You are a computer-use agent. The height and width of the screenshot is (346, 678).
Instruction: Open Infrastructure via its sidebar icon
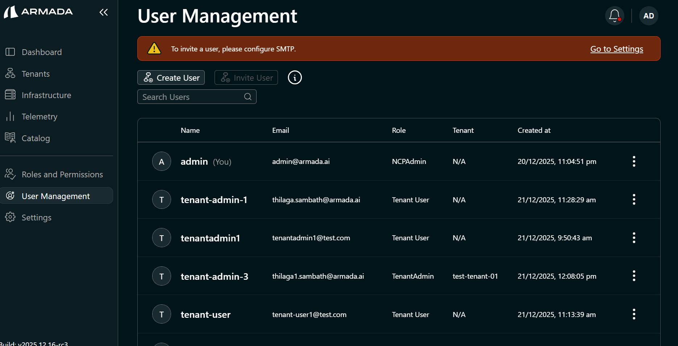tap(11, 95)
